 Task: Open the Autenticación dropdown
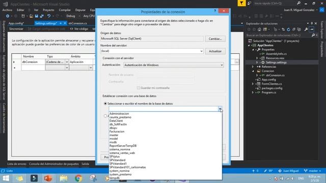coord(222,65)
